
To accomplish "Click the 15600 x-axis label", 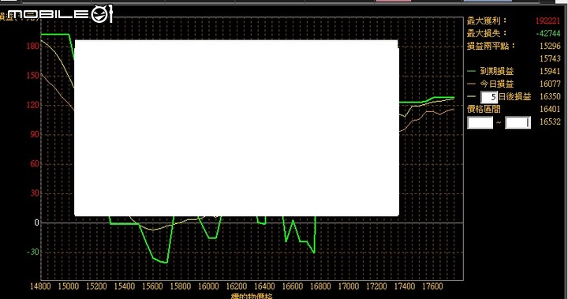I will click(x=152, y=286).
